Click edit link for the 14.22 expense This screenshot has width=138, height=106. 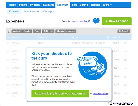(x=126, y=68)
